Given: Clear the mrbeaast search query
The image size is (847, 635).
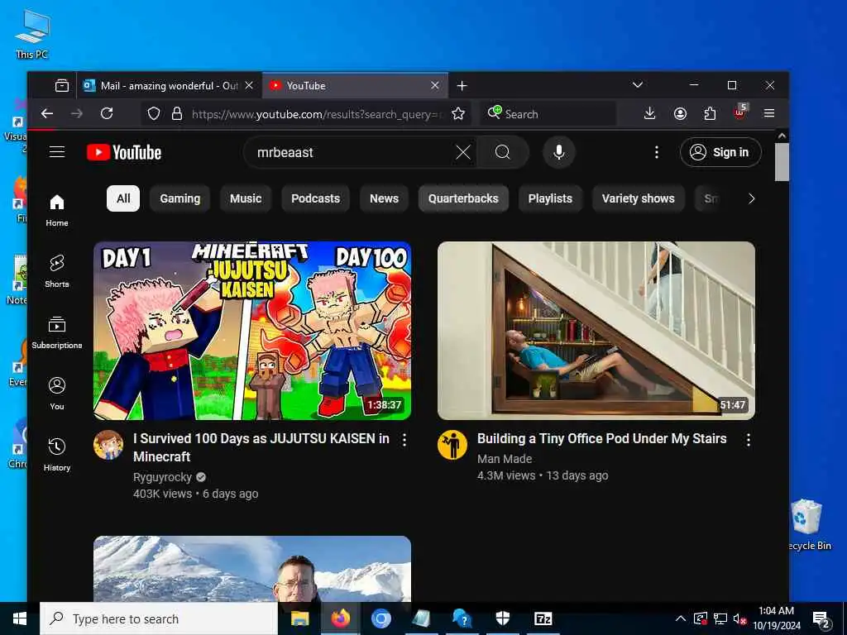Looking at the screenshot, I should 463,152.
